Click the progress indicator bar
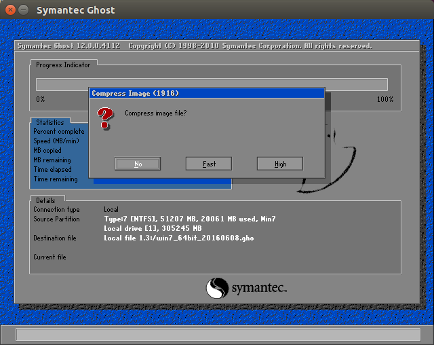434x345 pixels. (x=212, y=84)
